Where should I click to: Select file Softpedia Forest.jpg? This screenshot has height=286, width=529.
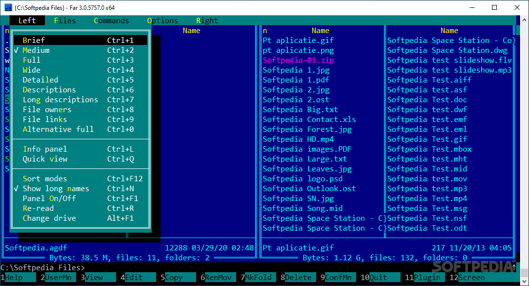307,129
